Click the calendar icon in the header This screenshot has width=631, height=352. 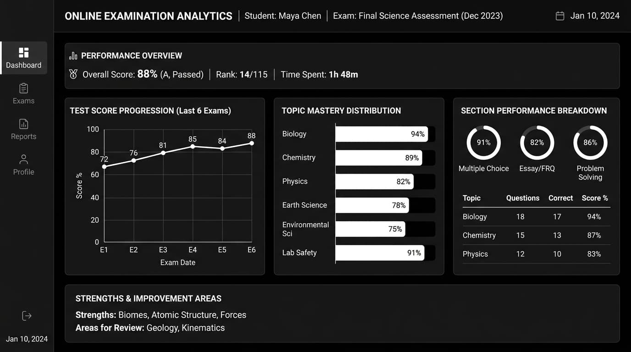click(x=560, y=16)
